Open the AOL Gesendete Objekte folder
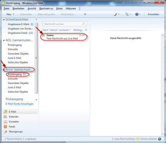 18,54
